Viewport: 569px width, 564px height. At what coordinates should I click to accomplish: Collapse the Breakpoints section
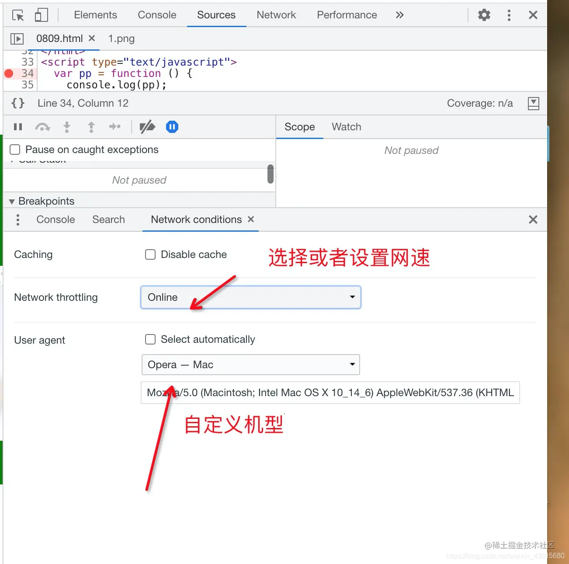coord(12,202)
